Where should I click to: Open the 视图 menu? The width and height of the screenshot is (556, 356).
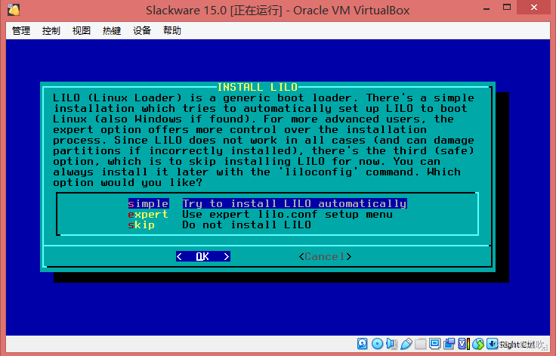[81, 30]
